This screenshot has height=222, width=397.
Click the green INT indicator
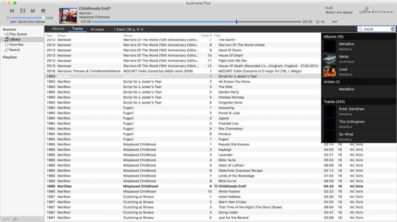click(335, 22)
